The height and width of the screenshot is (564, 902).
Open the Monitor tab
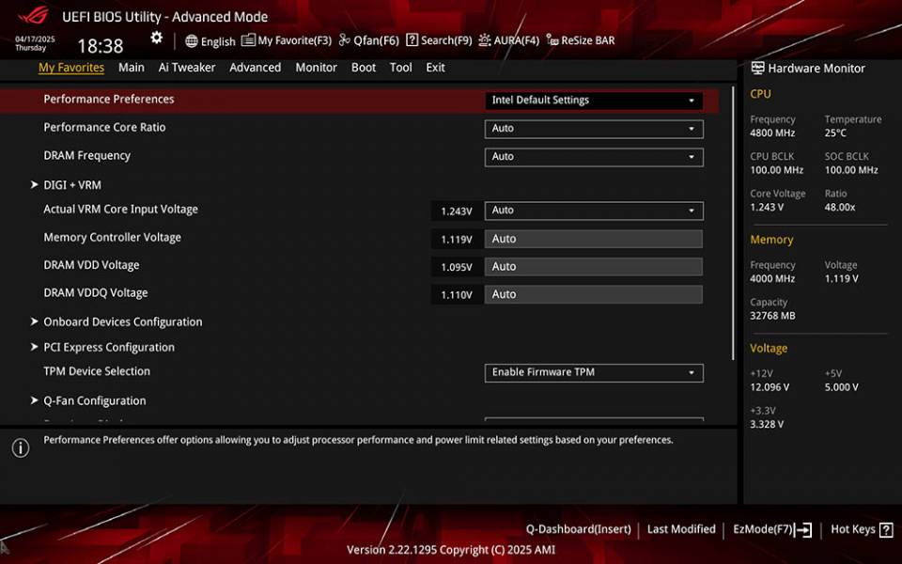pos(317,68)
